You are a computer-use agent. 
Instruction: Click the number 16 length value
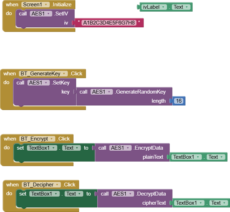click(179, 101)
